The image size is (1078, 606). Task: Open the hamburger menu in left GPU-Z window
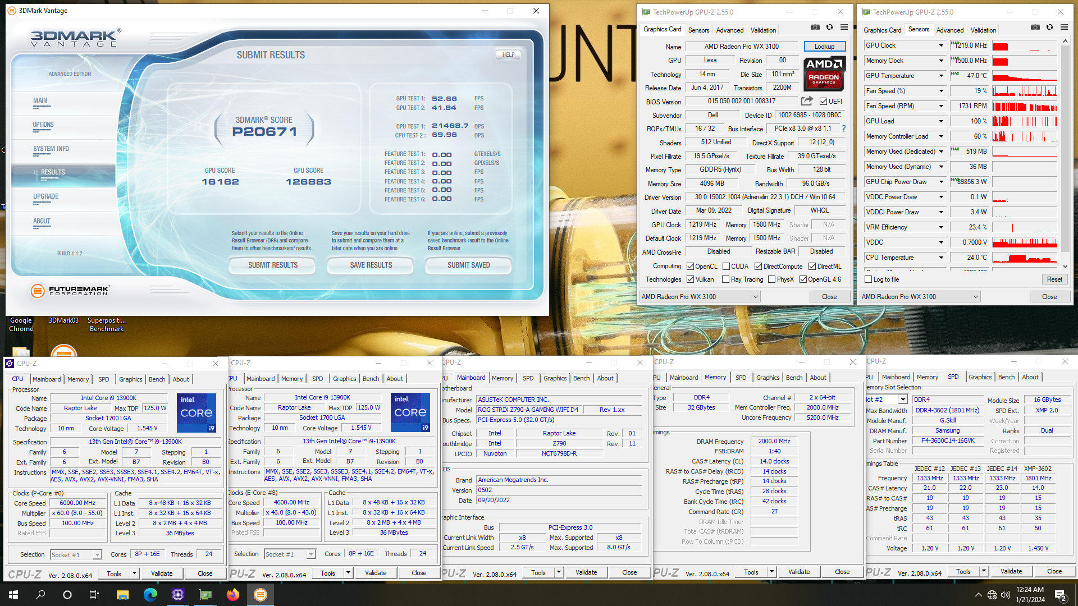[x=844, y=27]
